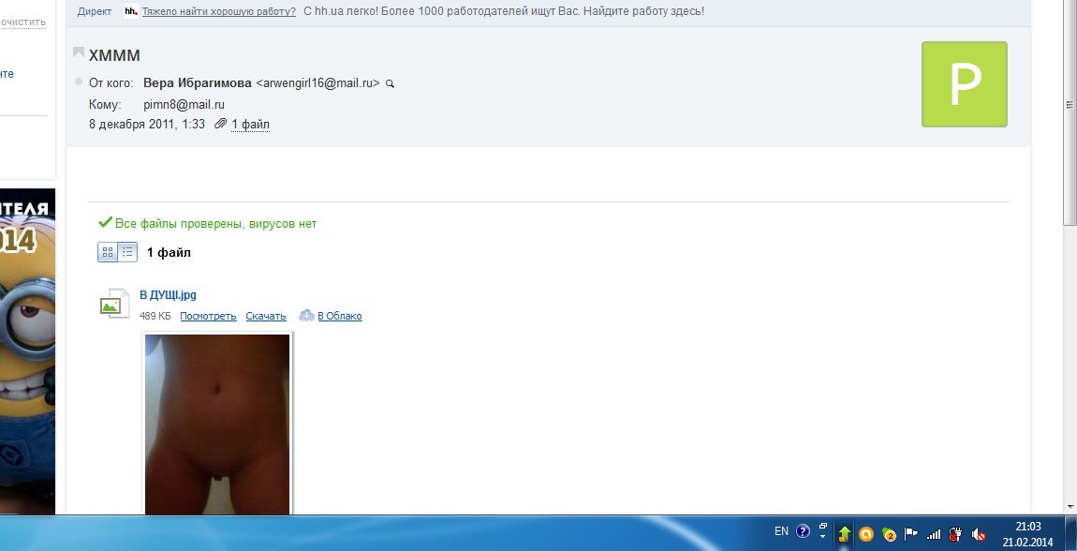Click the green P sender avatar
The image size is (1077, 551).
tap(965, 83)
